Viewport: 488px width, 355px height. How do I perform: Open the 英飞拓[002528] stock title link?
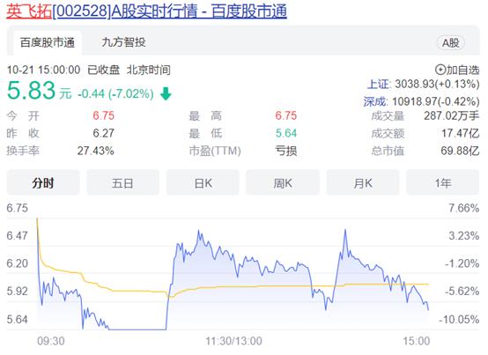click(146, 11)
